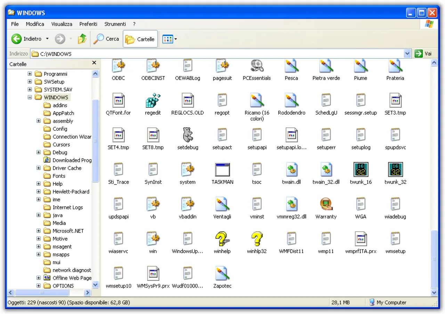Expand the java folder node

[39, 215]
